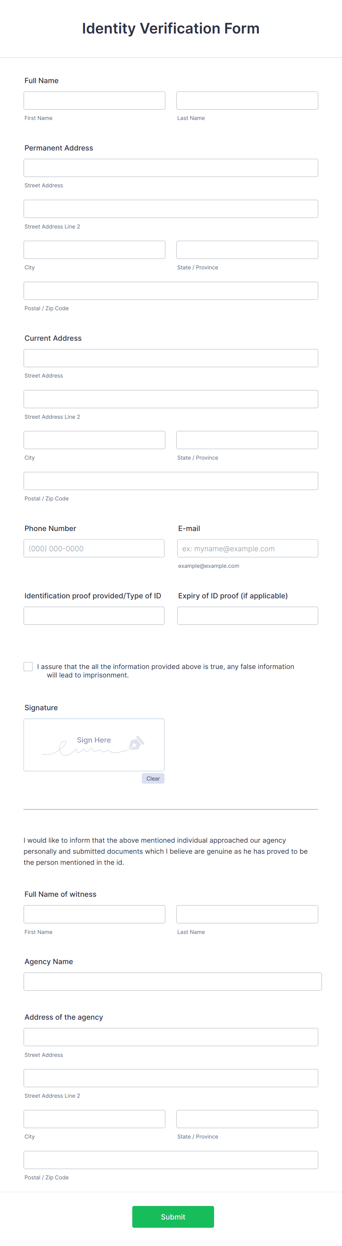Viewport: 342px width, 1246px height.
Task: Select Street Address Line 2 under Permanent Address
Action: pyautogui.click(x=171, y=209)
